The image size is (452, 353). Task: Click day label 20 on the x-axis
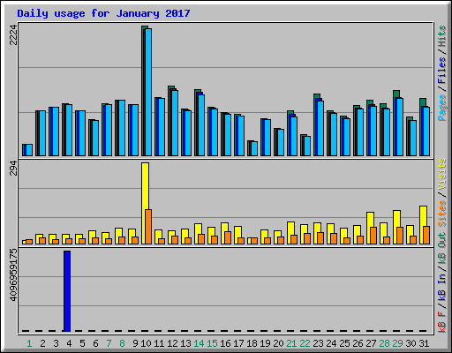[x=278, y=343]
